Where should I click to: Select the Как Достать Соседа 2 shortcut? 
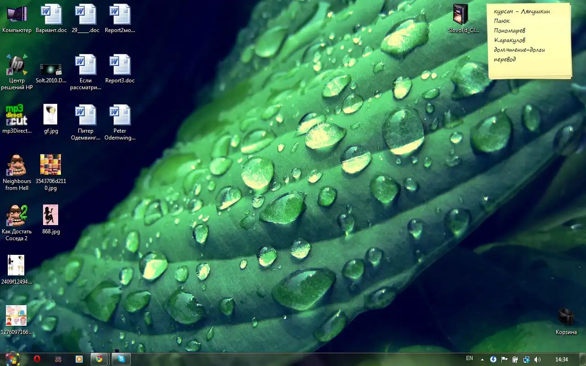[x=17, y=221]
